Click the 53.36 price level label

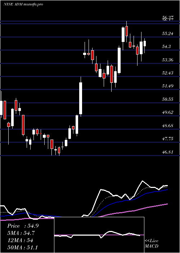(x=168, y=60)
